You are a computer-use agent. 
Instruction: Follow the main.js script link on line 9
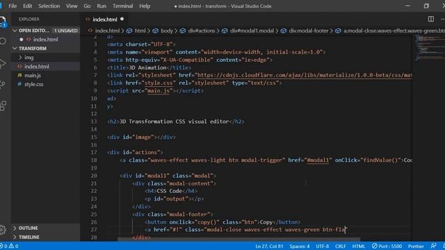[x=159, y=91]
